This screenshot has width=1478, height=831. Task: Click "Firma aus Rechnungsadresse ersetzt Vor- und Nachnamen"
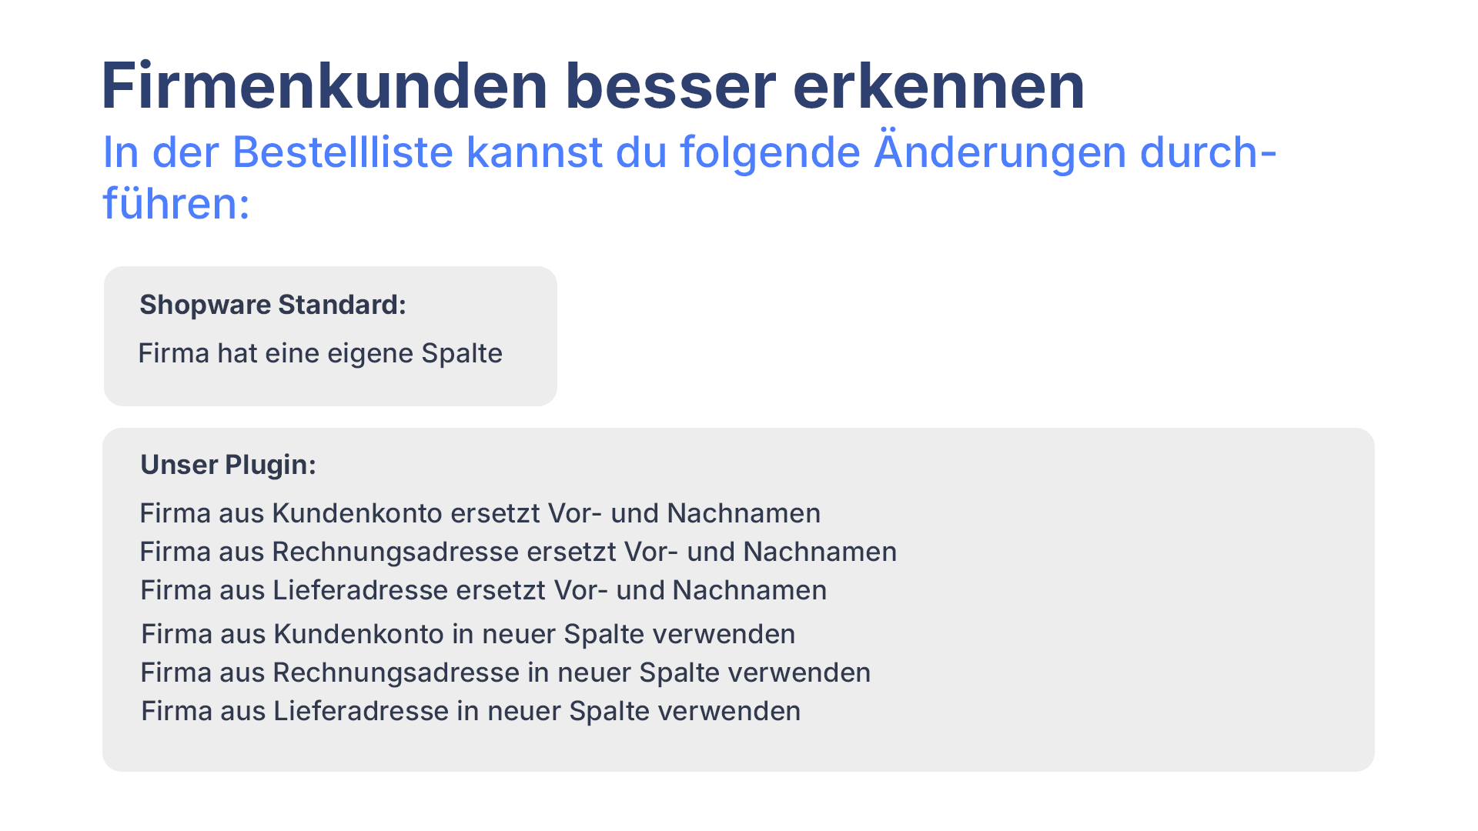518,552
